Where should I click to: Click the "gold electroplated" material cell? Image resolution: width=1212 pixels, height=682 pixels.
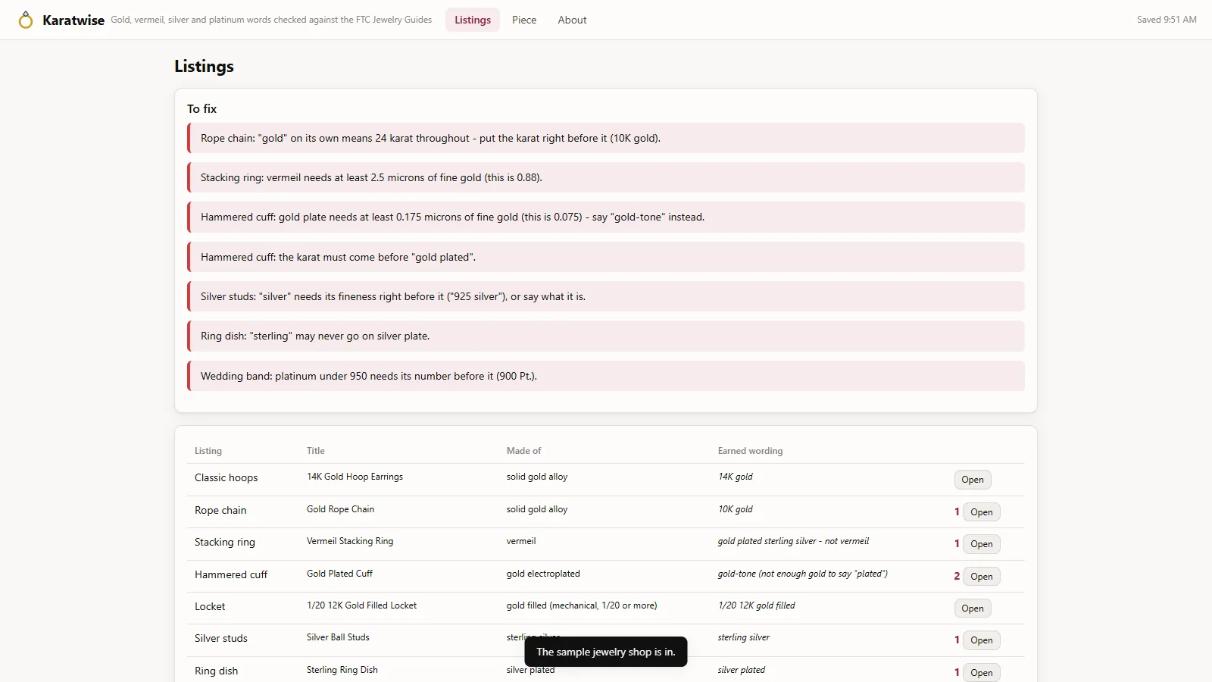pyautogui.click(x=543, y=574)
